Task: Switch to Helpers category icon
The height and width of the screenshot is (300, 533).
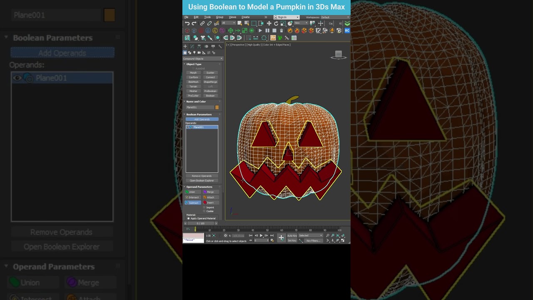Action: (x=204, y=52)
